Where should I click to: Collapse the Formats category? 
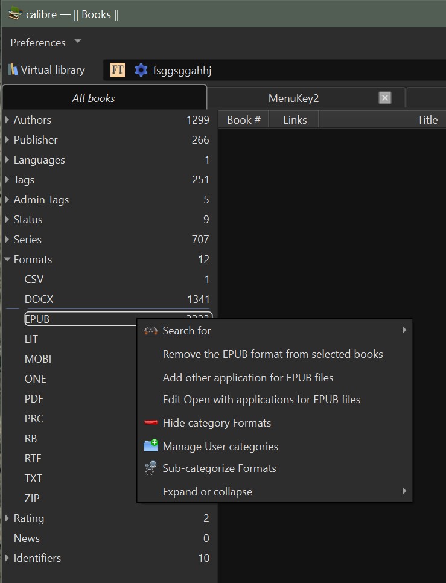pyautogui.click(x=7, y=260)
